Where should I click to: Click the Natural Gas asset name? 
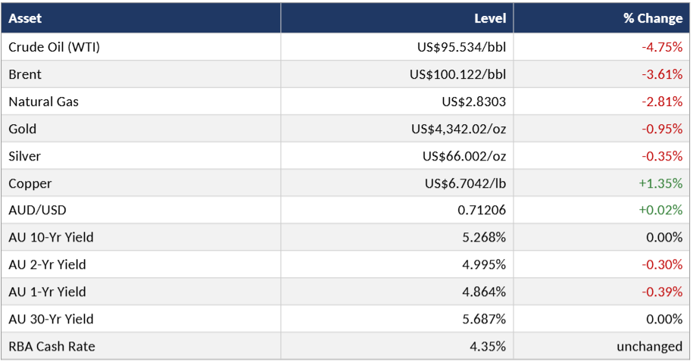pos(43,101)
